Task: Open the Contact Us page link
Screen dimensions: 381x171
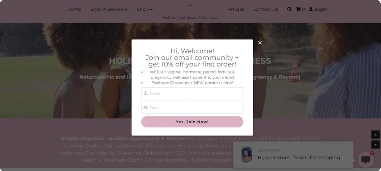Action: click(x=265, y=9)
